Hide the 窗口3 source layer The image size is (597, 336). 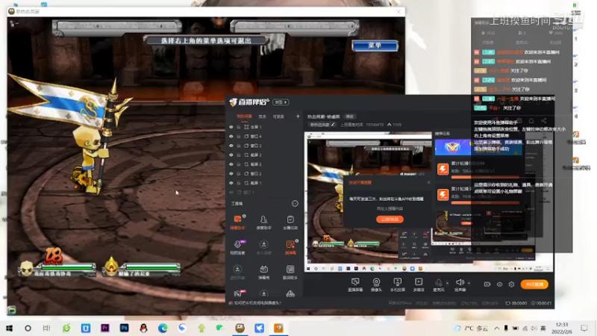231,146
